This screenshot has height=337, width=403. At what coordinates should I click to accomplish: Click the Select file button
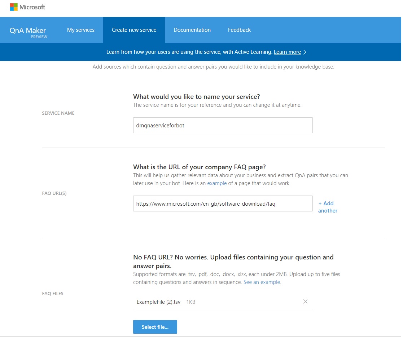pyautogui.click(x=155, y=327)
